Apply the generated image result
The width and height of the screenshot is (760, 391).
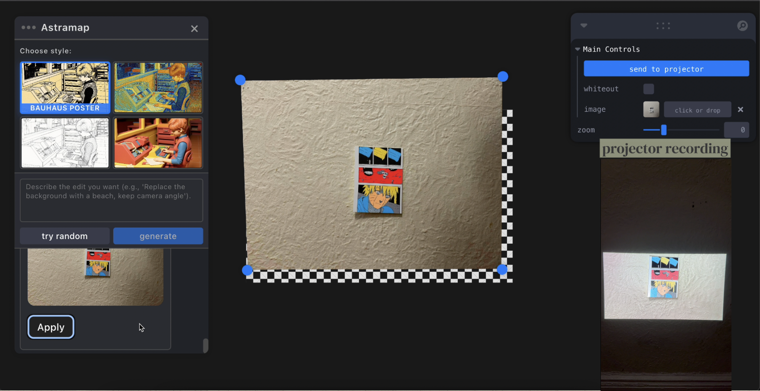[51, 327]
